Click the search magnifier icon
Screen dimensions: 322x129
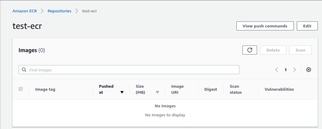pyautogui.click(x=24, y=70)
